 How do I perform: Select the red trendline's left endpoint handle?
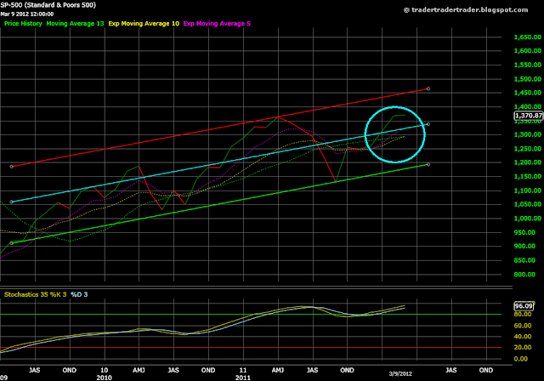click(11, 167)
